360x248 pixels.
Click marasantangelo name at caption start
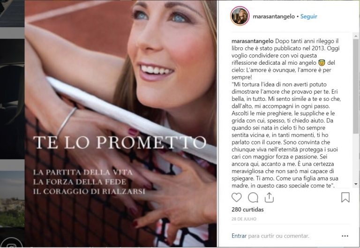click(x=252, y=41)
